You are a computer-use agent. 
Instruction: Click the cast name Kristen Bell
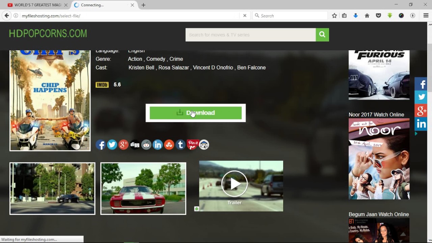tap(141, 67)
